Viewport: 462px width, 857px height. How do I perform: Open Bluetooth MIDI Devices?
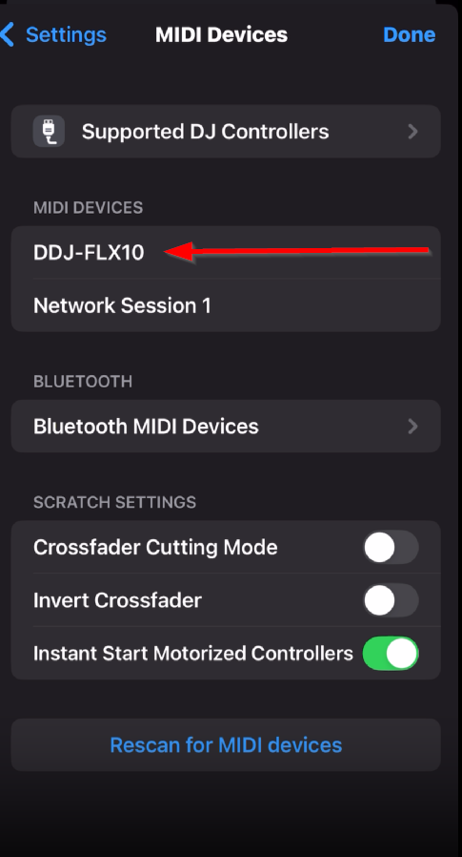click(226, 426)
